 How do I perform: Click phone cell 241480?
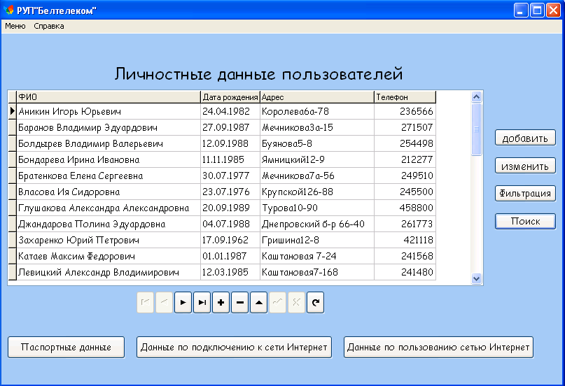405,272
